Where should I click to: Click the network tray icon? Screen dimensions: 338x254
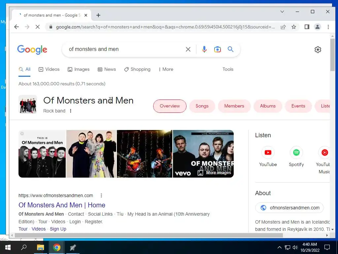[287, 247]
